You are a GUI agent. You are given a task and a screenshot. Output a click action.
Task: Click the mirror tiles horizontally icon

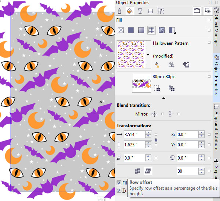click(x=154, y=114)
